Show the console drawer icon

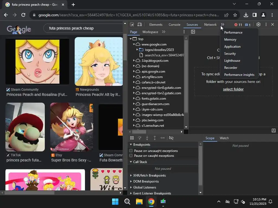coord(274,131)
